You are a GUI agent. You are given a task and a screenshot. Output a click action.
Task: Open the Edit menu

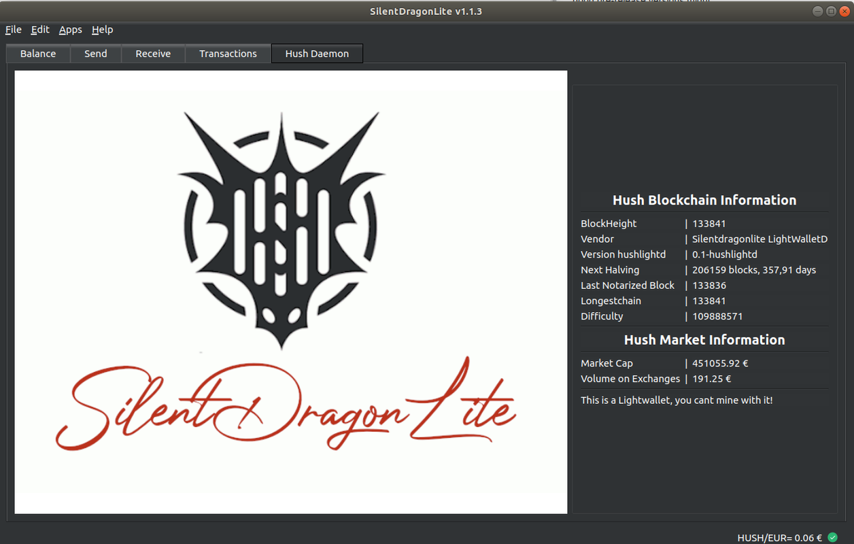pos(40,30)
